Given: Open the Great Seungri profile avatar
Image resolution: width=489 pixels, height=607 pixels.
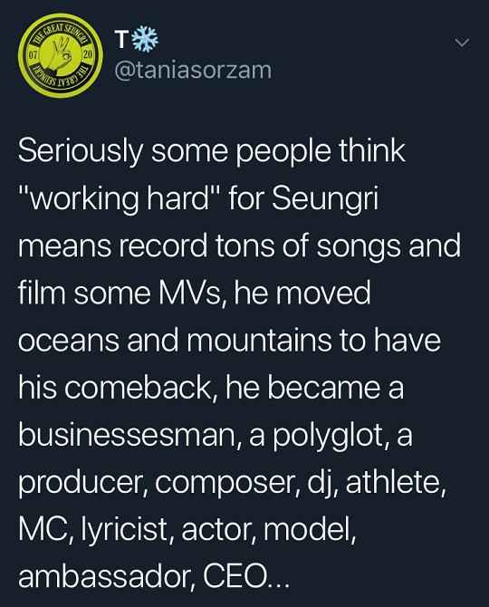Looking at the screenshot, I should point(60,55).
